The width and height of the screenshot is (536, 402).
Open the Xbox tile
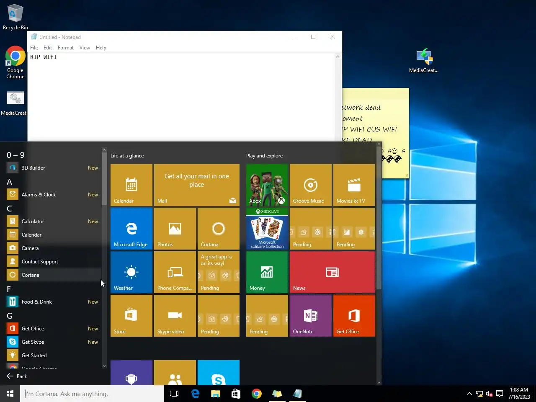click(x=267, y=185)
